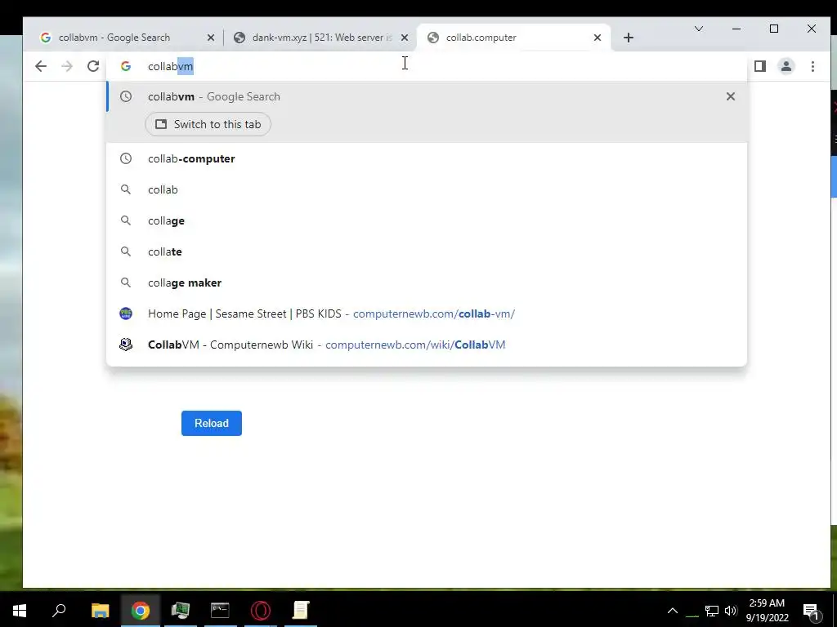Click the Switch to this tab button
Screen dimensions: 837x627
(208, 124)
